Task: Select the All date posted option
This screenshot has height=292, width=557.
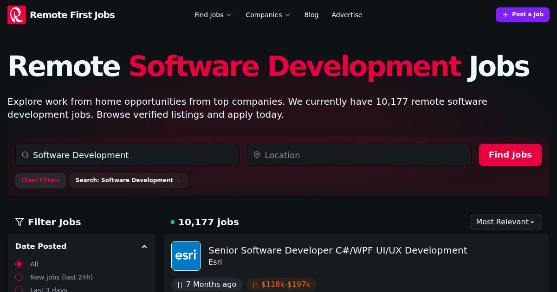Action: [x=19, y=264]
